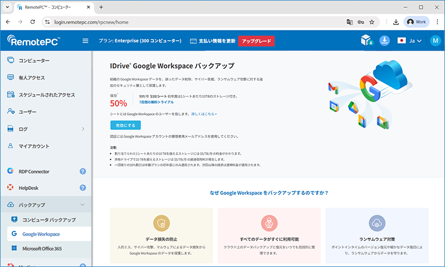
Task: Open スケジュールされたアクセス in sidebar
Action: [x=47, y=95]
